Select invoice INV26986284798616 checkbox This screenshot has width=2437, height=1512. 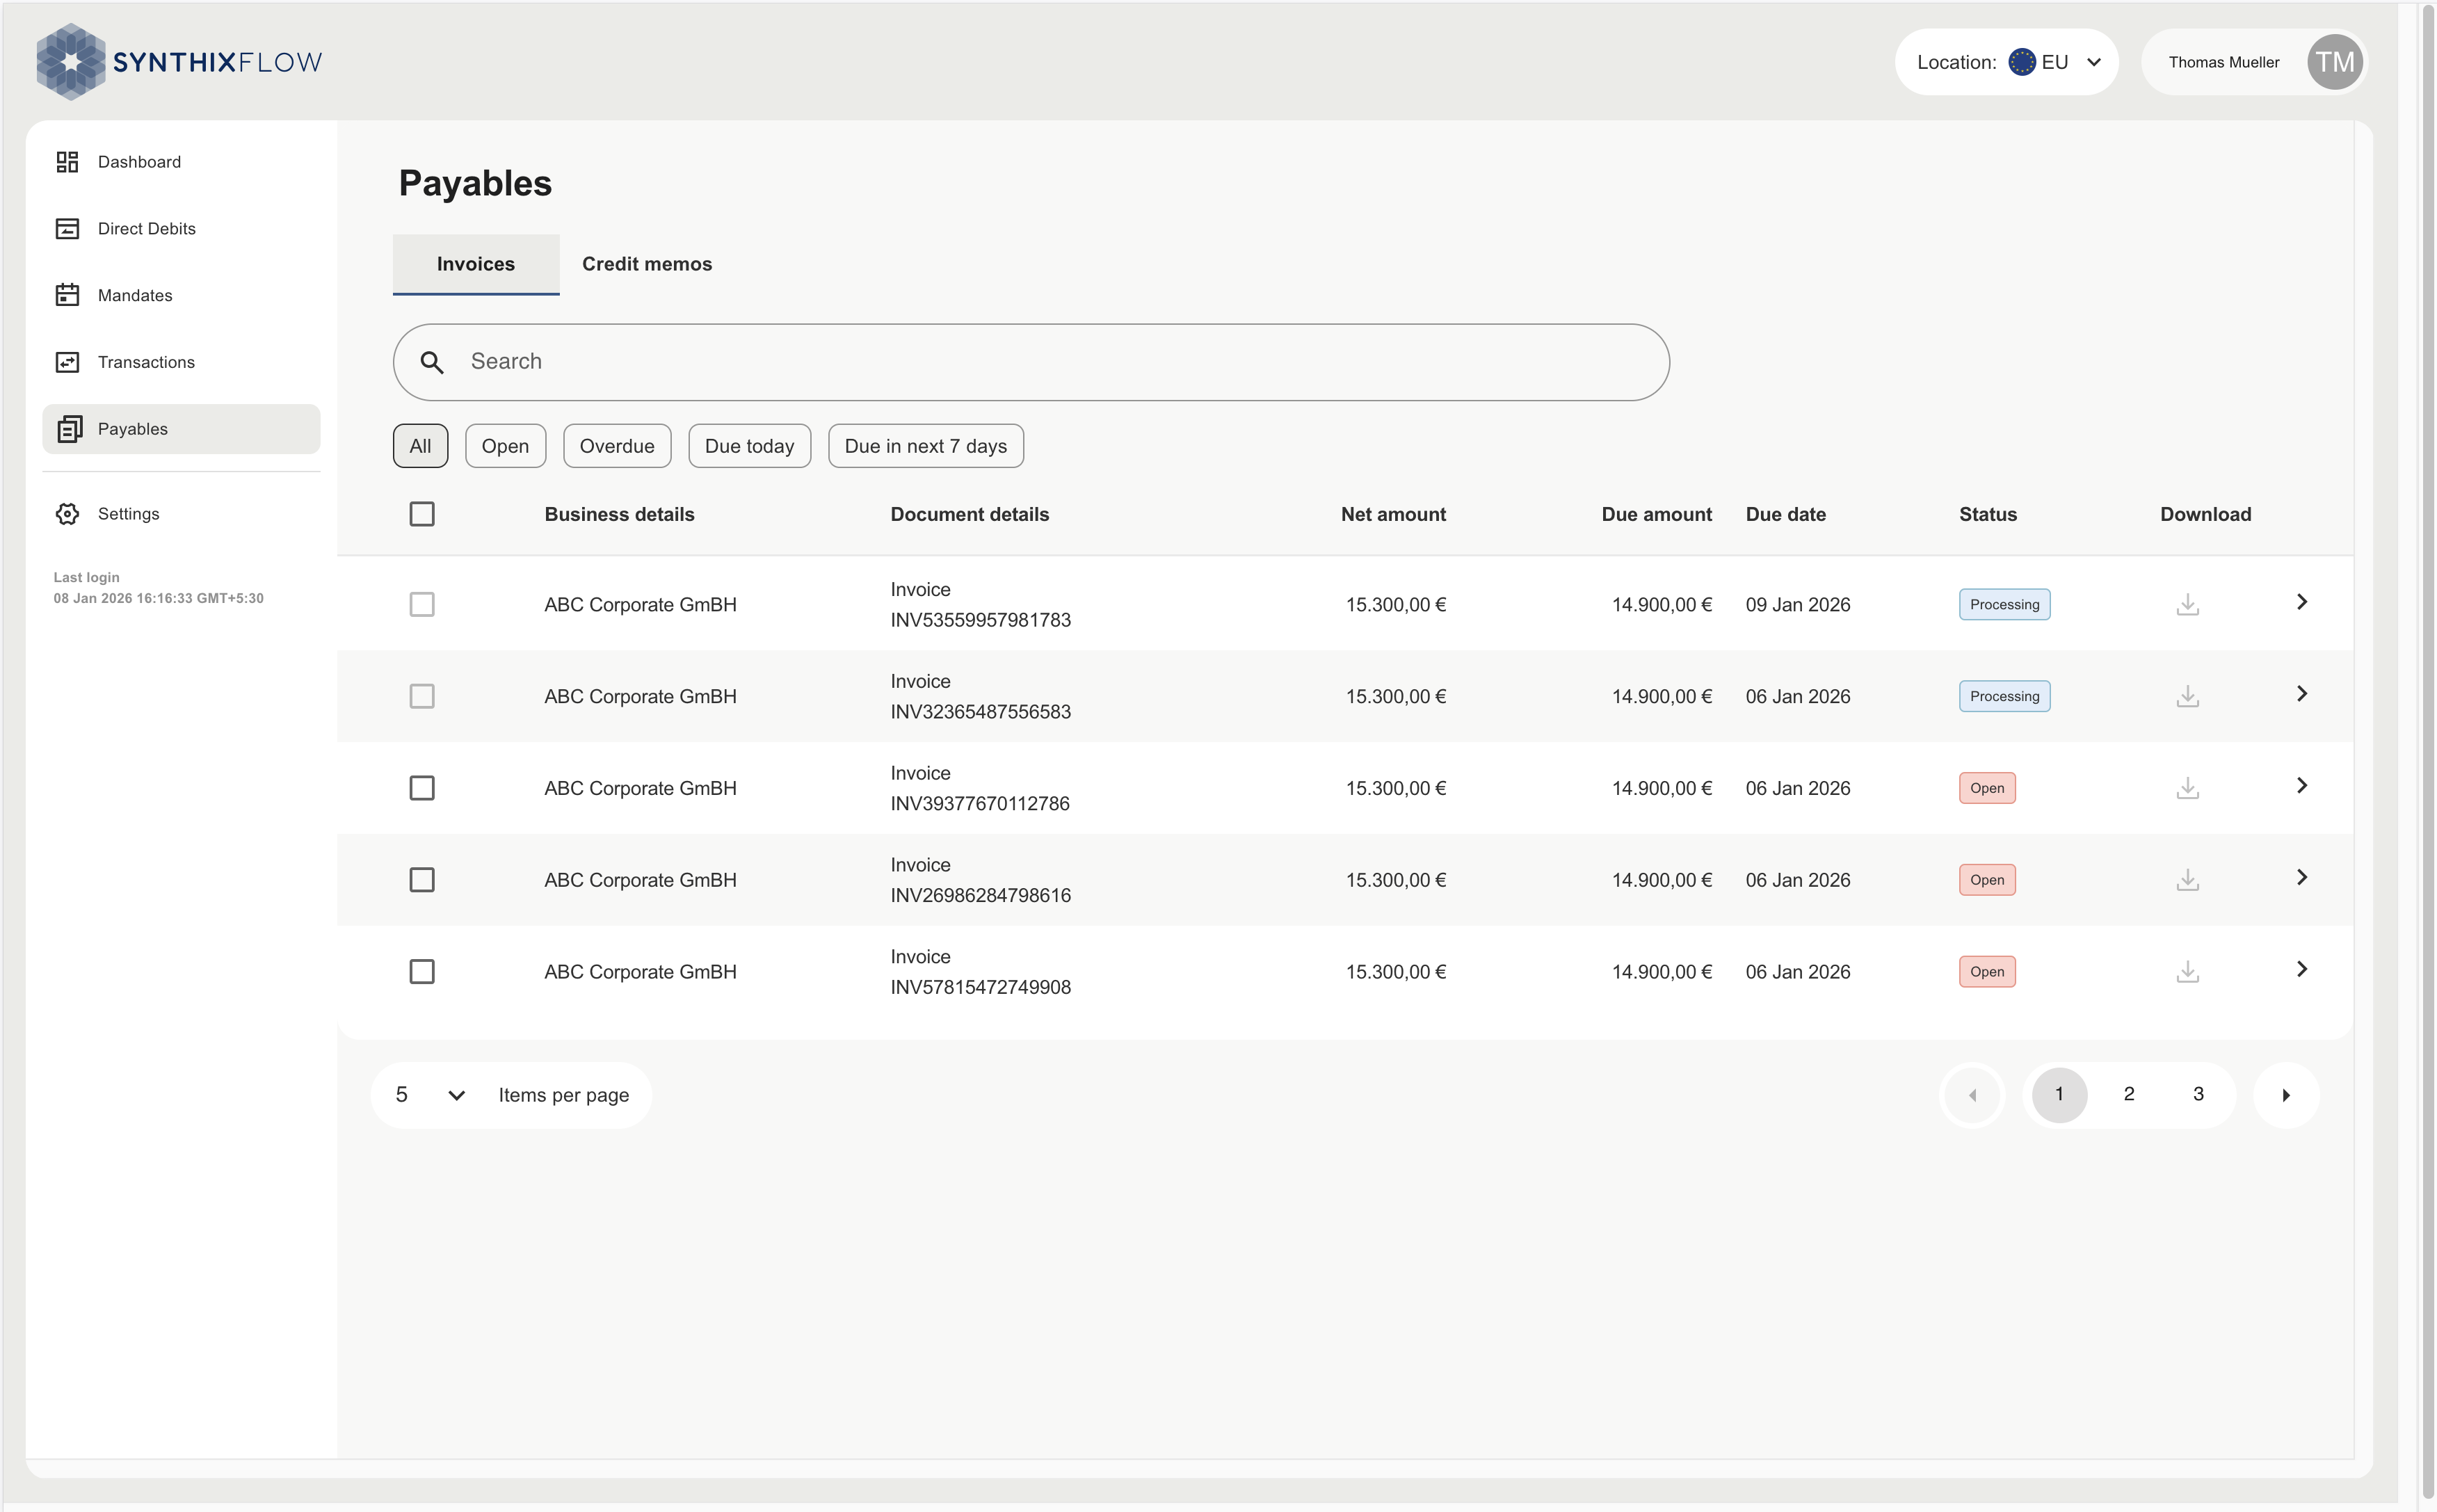[422, 880]
